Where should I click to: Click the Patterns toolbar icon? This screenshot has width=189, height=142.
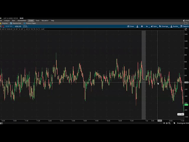tap(184, 26)
